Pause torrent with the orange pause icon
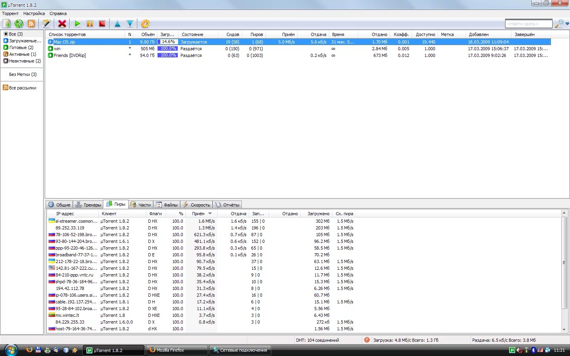The width and height of the screenshot is (570, 356). pyautogui.click(x=90, y=24)
